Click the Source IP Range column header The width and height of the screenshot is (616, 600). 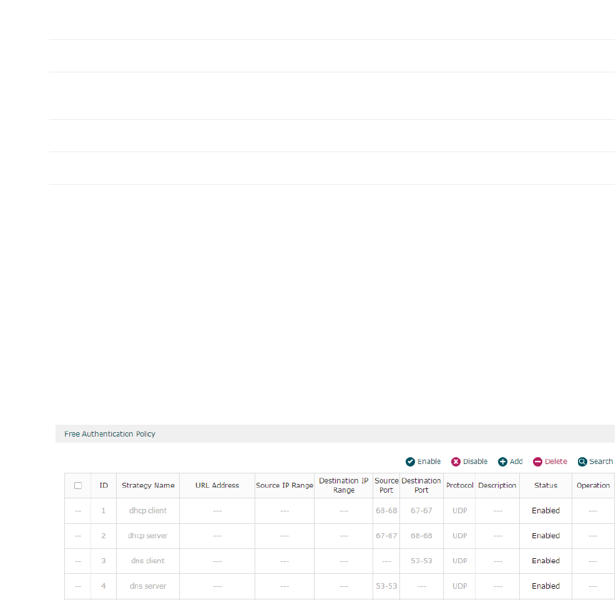[x=285, y=485]
